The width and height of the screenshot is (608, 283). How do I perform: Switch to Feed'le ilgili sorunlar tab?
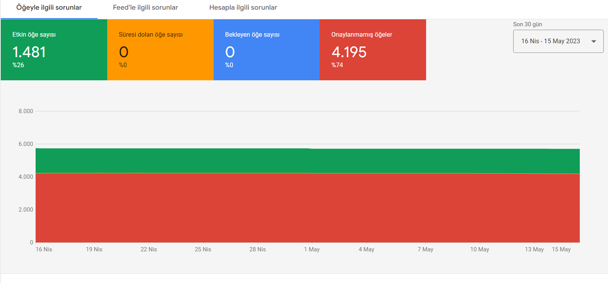(x=146, y=7)
